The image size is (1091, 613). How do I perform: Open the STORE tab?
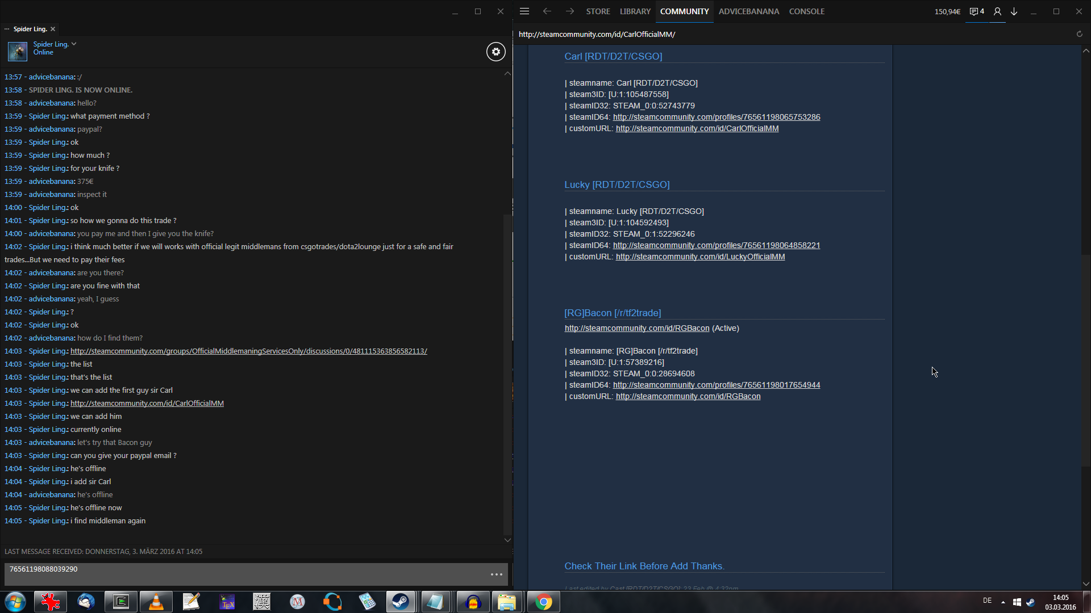[598, 11]
